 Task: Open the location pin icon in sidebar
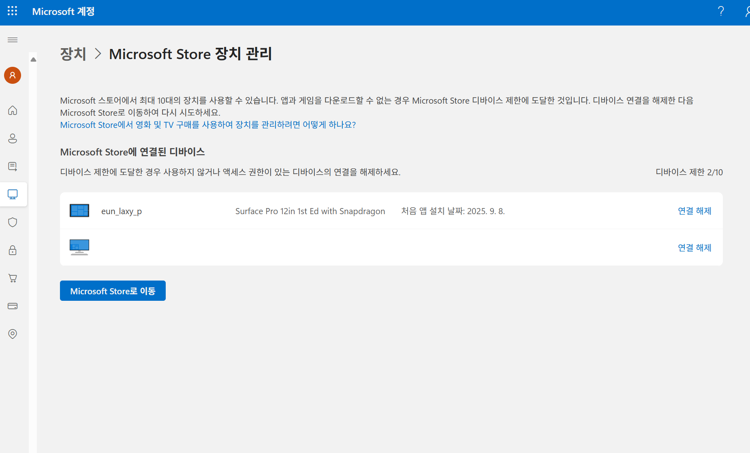13,334
